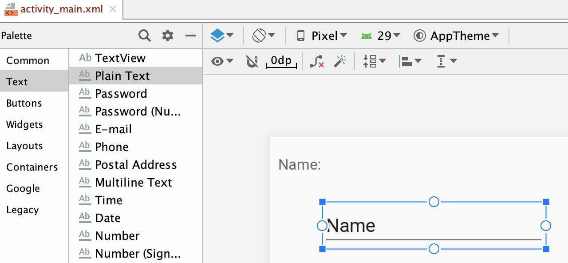Viewport: 568px width, 263px height.
Task: Open the Align options dropdown
Action: coord(410,61)
